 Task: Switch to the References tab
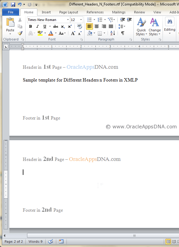tap(95, 12)
